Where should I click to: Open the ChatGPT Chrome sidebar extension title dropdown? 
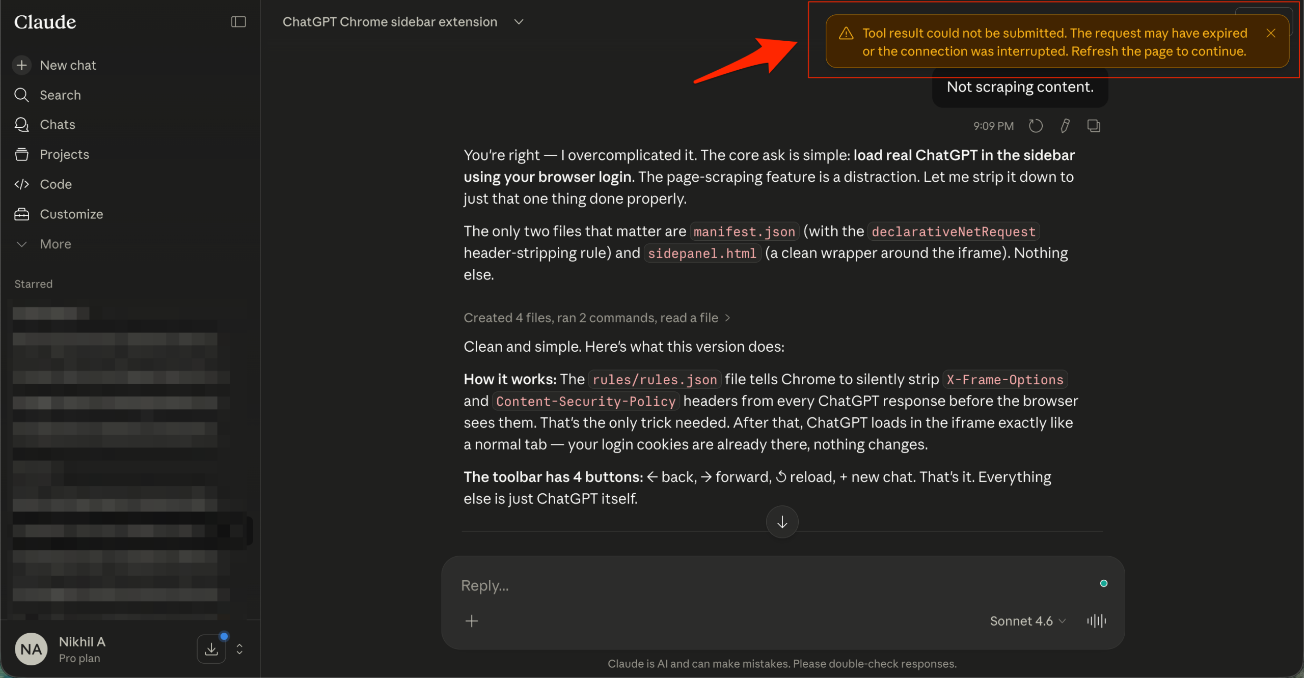pyautogui.click(x=519, y=21)
